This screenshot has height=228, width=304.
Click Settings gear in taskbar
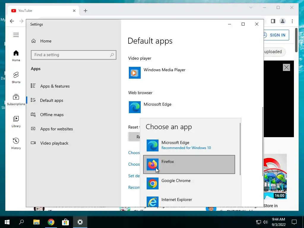coord(80,222)
